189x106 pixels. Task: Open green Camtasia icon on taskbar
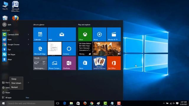(x=105, y=103)
